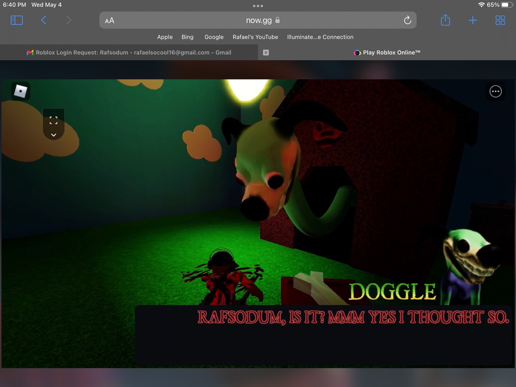Tap the clock showing 6:40 PM
516x387 pixels.
[x=14, y=5]
